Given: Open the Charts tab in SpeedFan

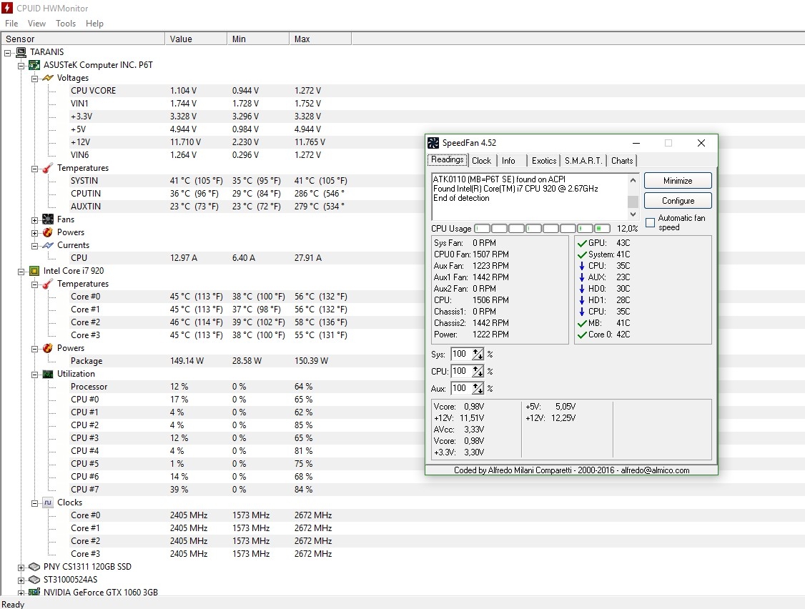Looking at the screenshot, I should (x=622, y=161).
